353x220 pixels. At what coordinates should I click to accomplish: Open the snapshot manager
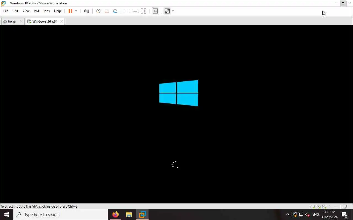[x=115, y=11]
